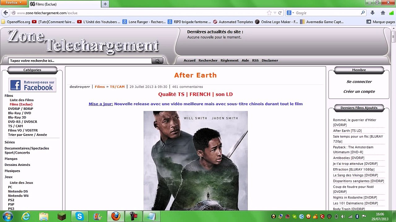Open the Firefox downloads arrow
The image size is (396, 222).
(x=372, y=13)
